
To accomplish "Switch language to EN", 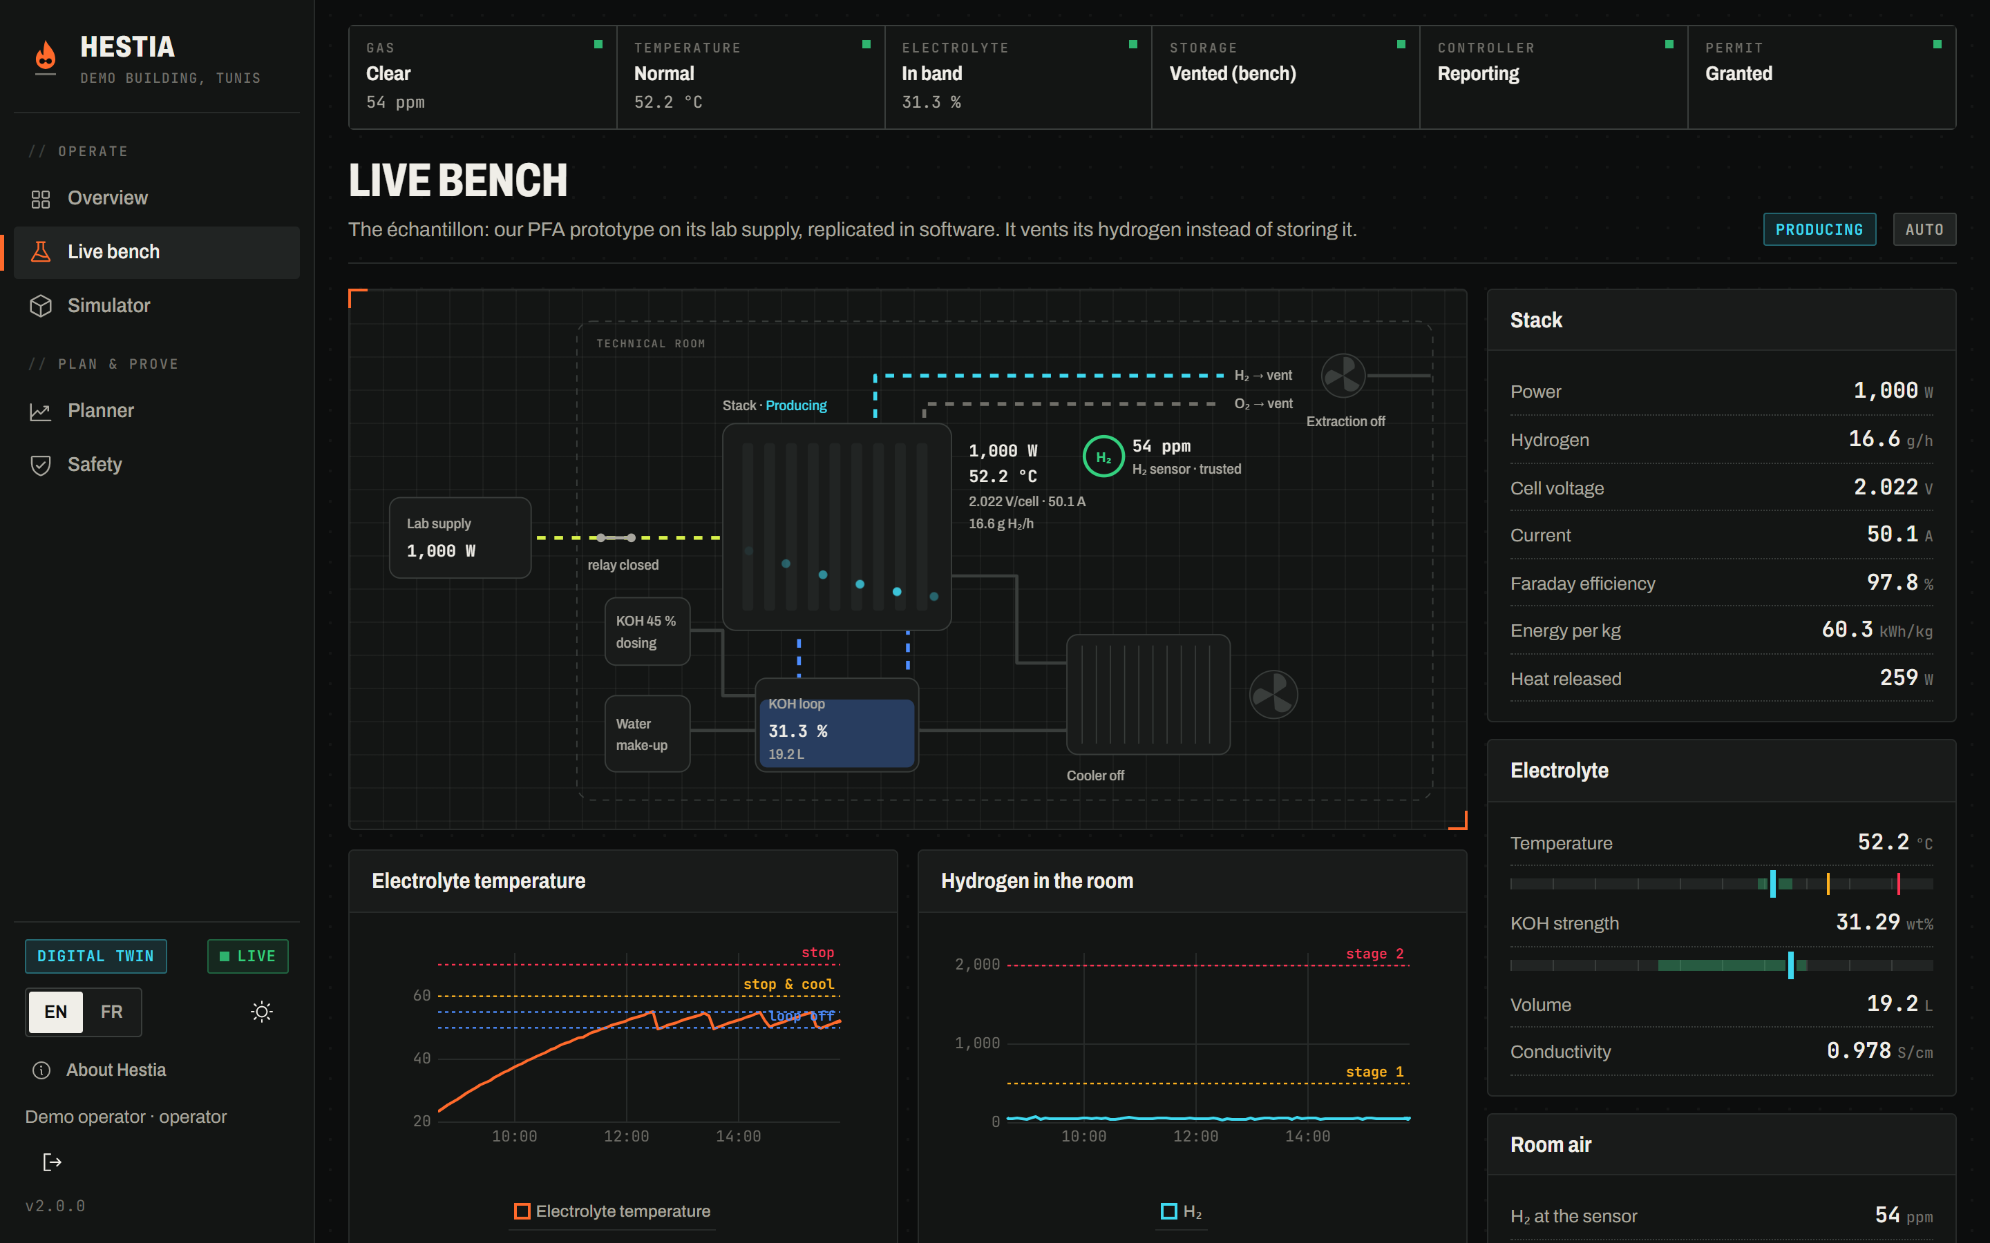I will pyautogui.click(x=56, y=1011).
